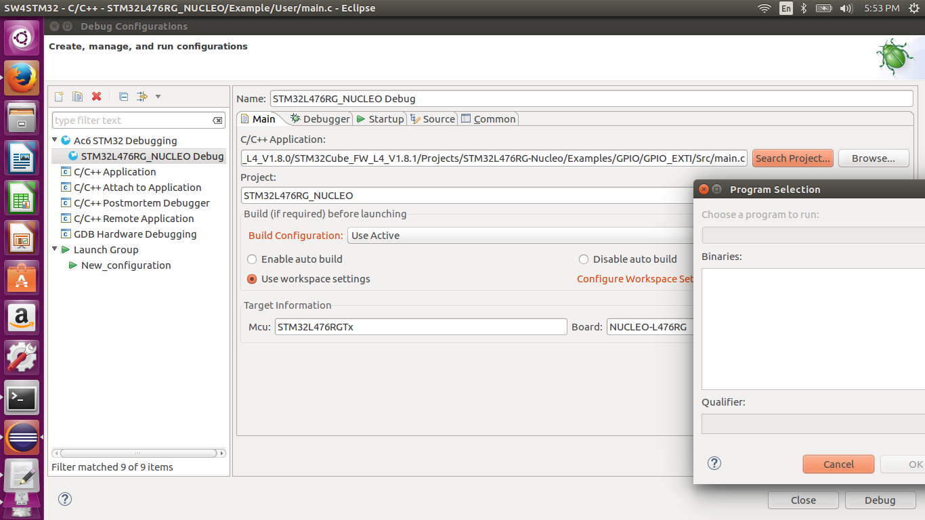Clear the filter text field
925x520 pixels.
coord(217,121)
